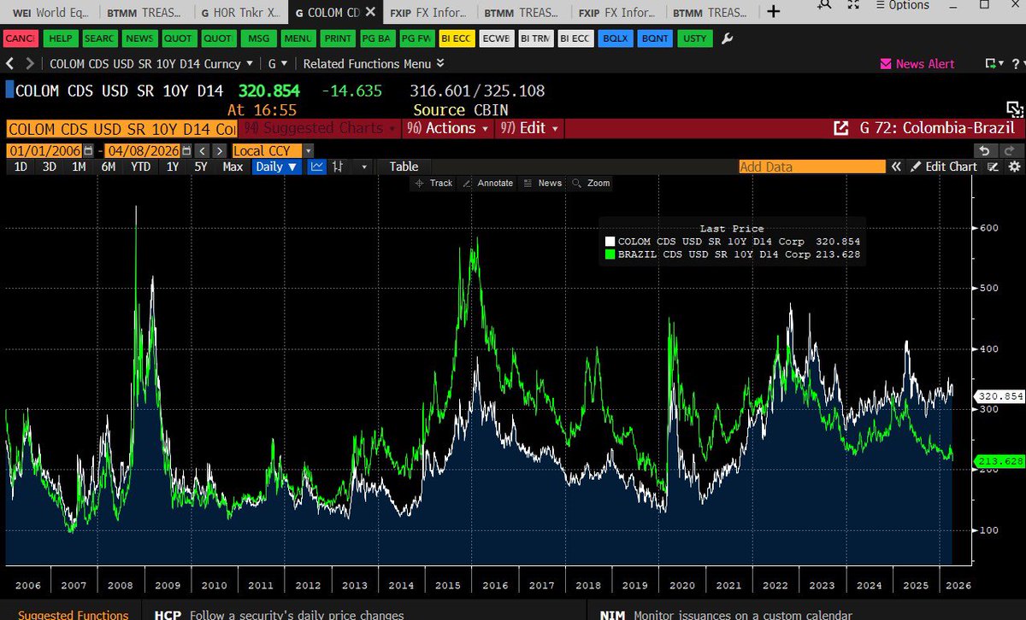Open chart settings gear icon
This screenshot has height=620, width=1026.
[x=1014, y=167]
